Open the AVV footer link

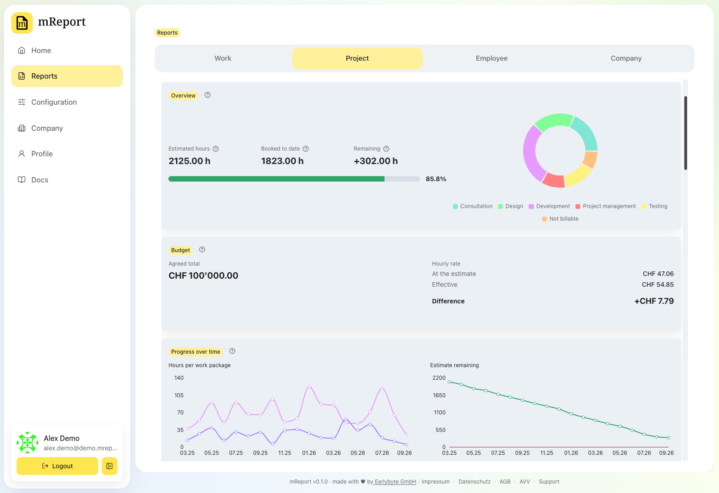(525, 482)
